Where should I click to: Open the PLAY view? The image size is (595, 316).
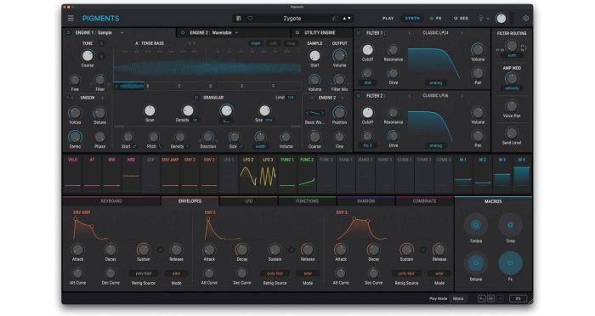[388, 18]
